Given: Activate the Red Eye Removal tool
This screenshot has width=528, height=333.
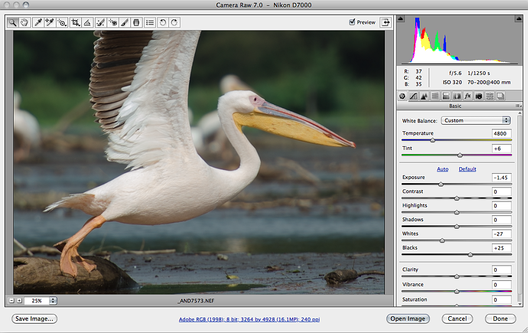Looking at the screenshot, I should pyautogui.click(x=112, y=23).
